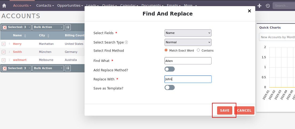Viewport: 295px width, 129px height.
Task: Open the recently viewed history icon
Action: tap(268, 6)
